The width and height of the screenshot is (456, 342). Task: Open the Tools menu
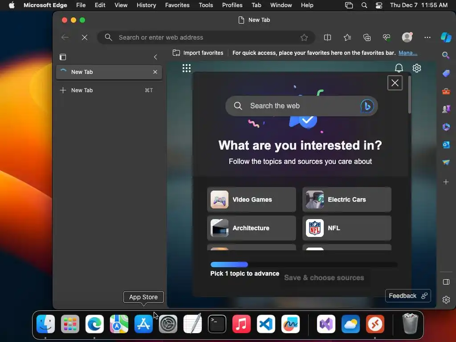(x=206, y=5)
